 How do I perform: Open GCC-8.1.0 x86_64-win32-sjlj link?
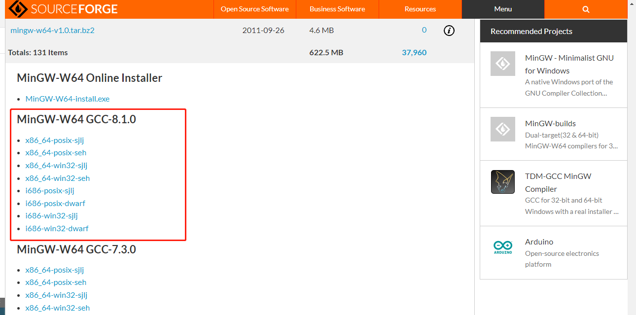(x=56, y=165)
